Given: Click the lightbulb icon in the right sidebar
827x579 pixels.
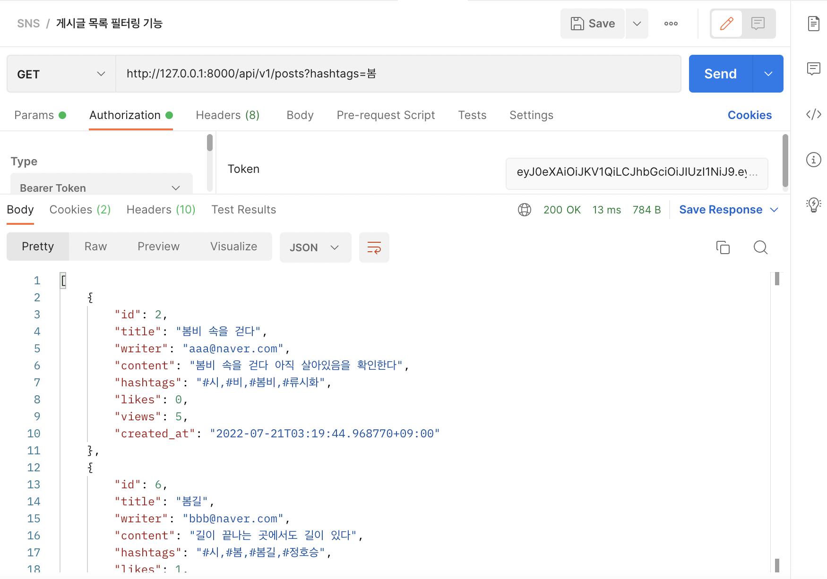Looking at the screenshot, I should pos(813,204).
